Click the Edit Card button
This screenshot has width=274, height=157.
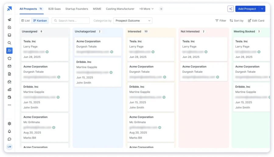256,21
